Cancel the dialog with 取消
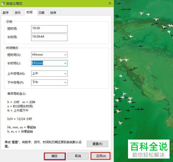 [x=78, y=156]
